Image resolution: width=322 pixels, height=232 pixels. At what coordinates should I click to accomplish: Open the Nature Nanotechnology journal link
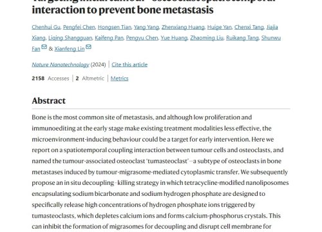(x=61, y=64)
